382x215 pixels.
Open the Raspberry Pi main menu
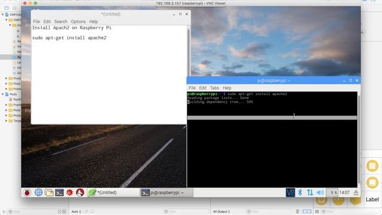27,192
